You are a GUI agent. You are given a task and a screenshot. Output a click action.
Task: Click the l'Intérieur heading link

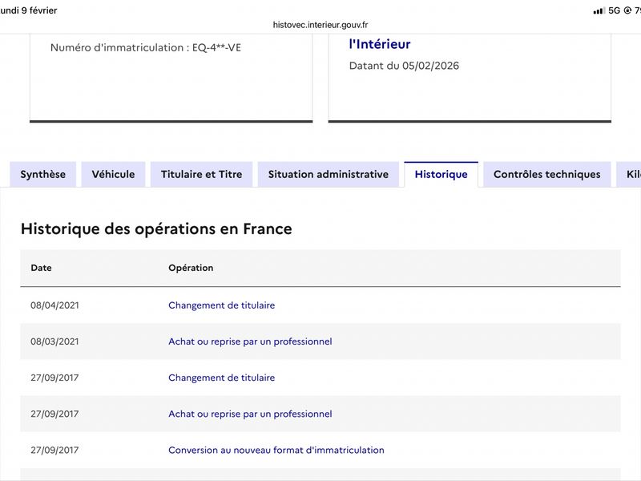(380, 44)
